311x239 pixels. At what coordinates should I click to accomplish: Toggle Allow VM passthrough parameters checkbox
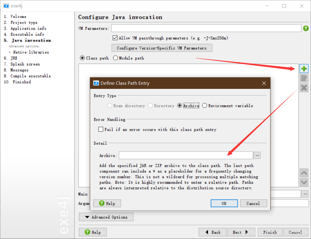point(115,38)
